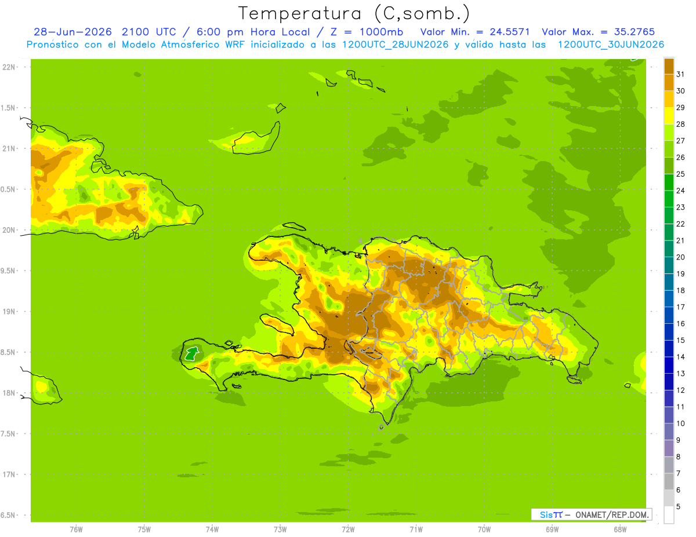Click the legend value "8"
696x537 pixels.
point(679,456)
